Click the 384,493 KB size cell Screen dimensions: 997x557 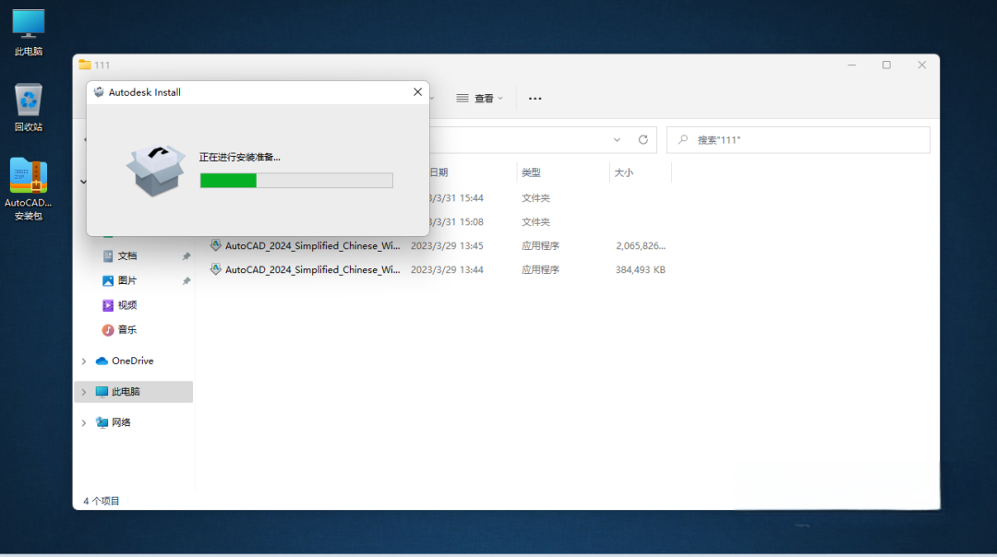click(641, 270)
